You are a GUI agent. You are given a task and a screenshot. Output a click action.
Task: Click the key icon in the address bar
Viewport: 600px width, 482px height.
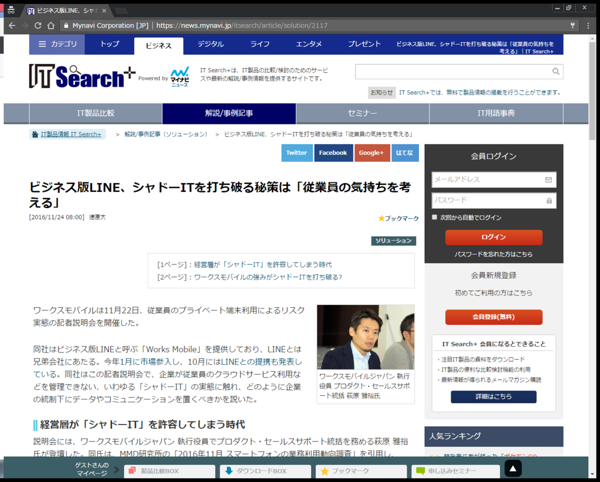click(573, 25)
